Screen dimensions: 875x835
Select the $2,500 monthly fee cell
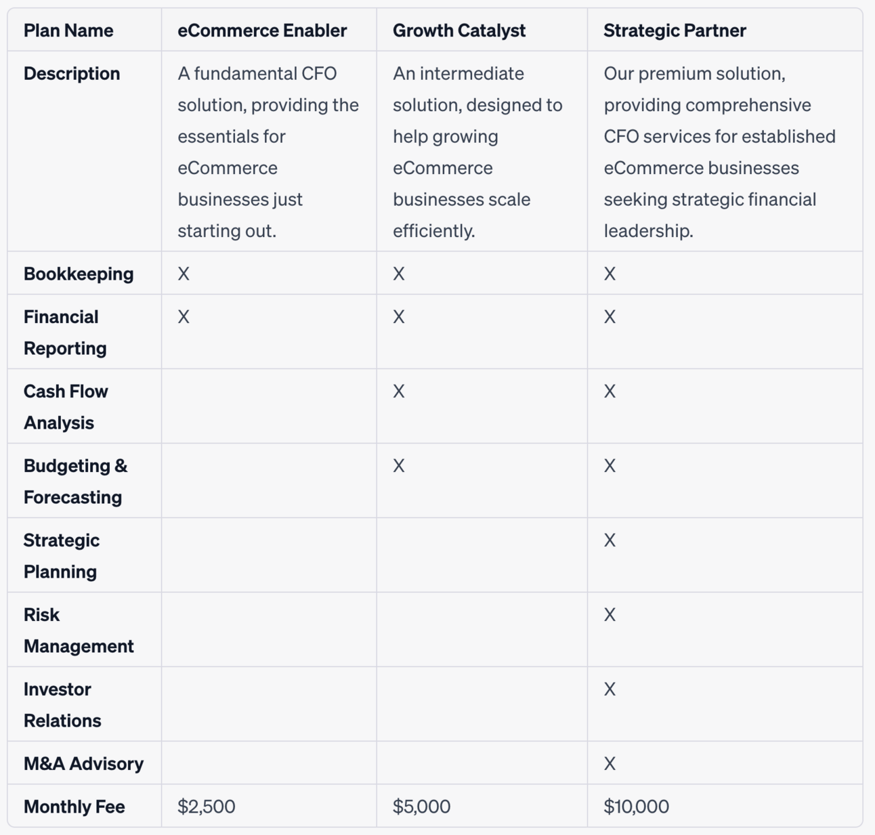pyautogui.click(x=207, y=807)
